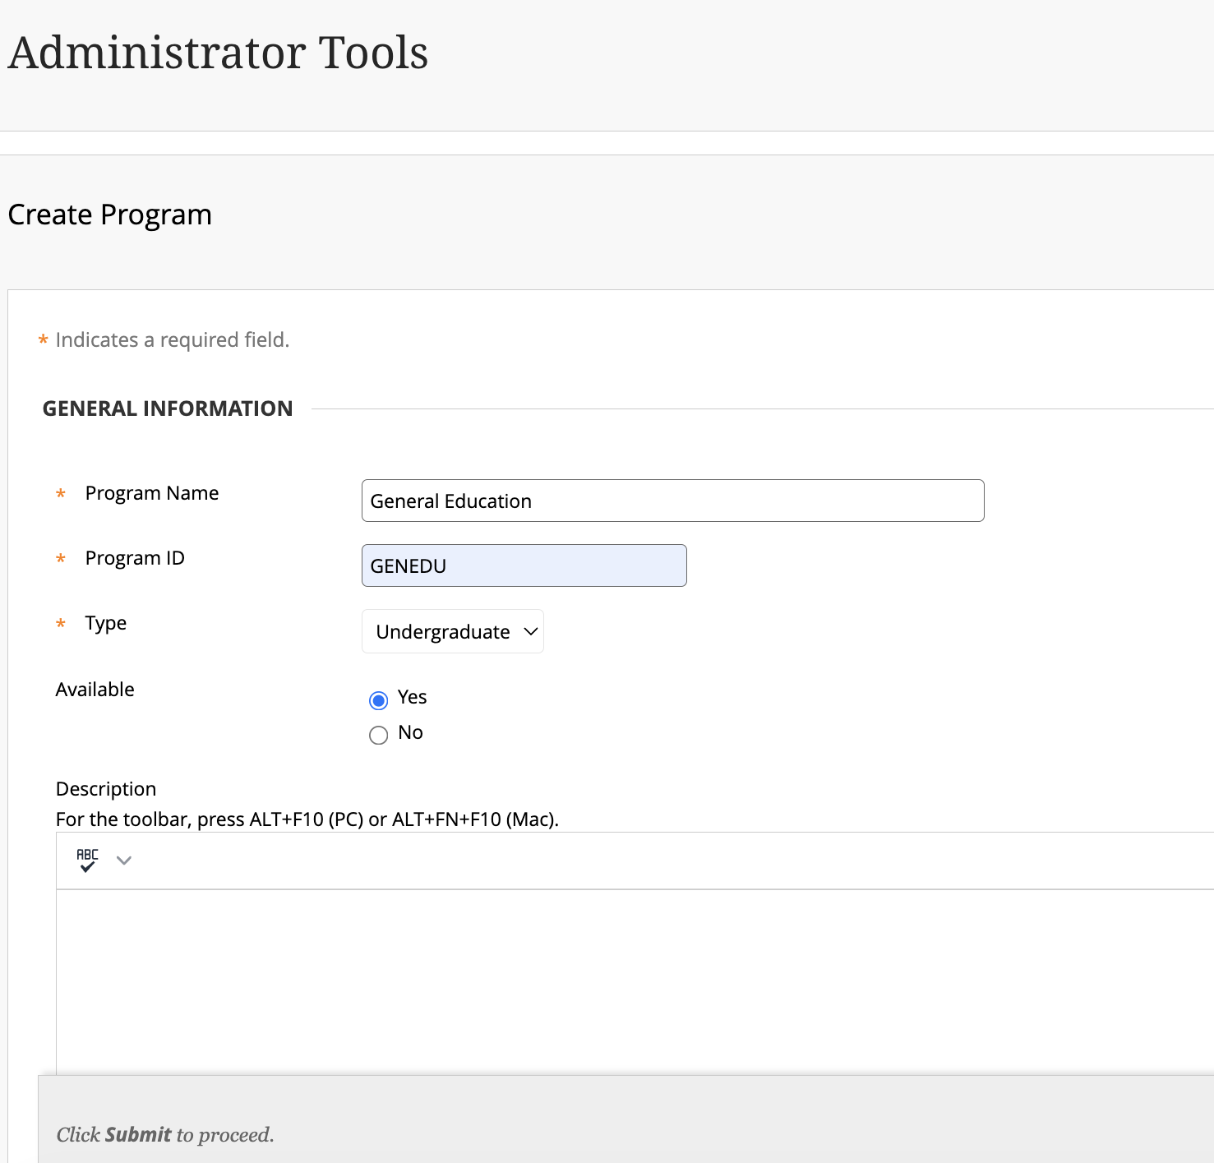This screenshot has height=1163, width=1214.
Task: Select the No radio button for Available
Action: 378,735
